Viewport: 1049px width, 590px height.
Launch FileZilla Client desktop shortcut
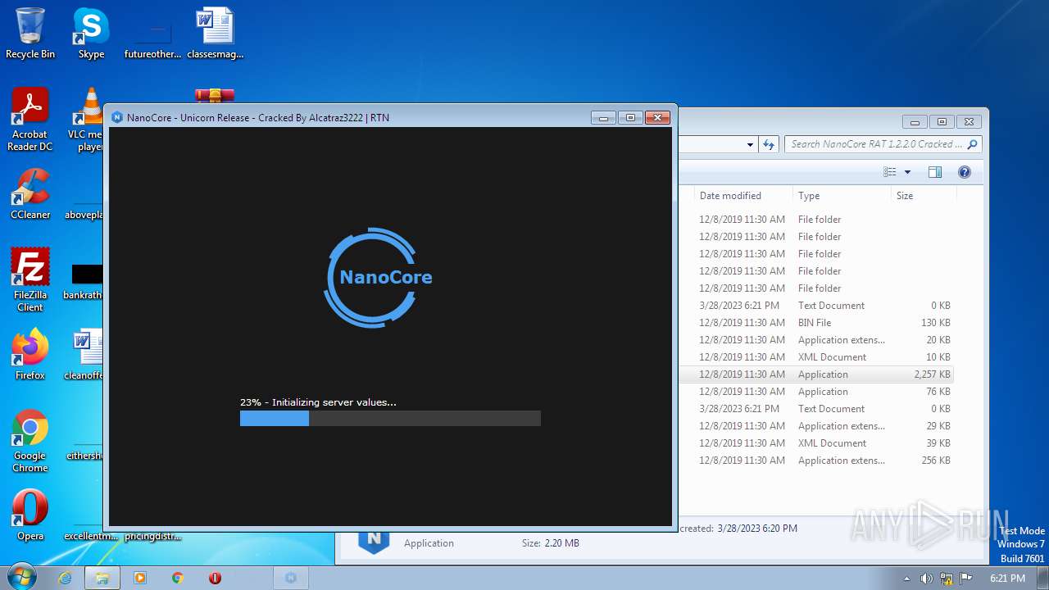pos(30,279)
